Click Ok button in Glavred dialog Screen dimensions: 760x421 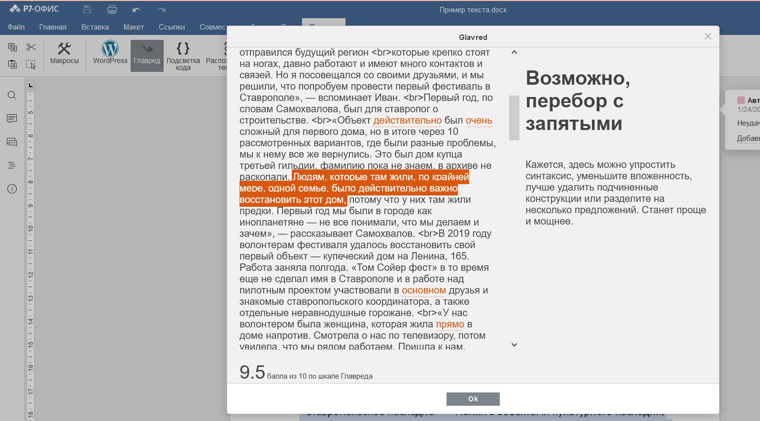point(473,399)
